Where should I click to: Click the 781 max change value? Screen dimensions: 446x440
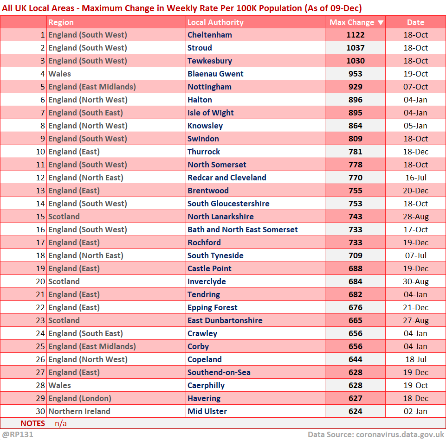(x=355, y=152)
